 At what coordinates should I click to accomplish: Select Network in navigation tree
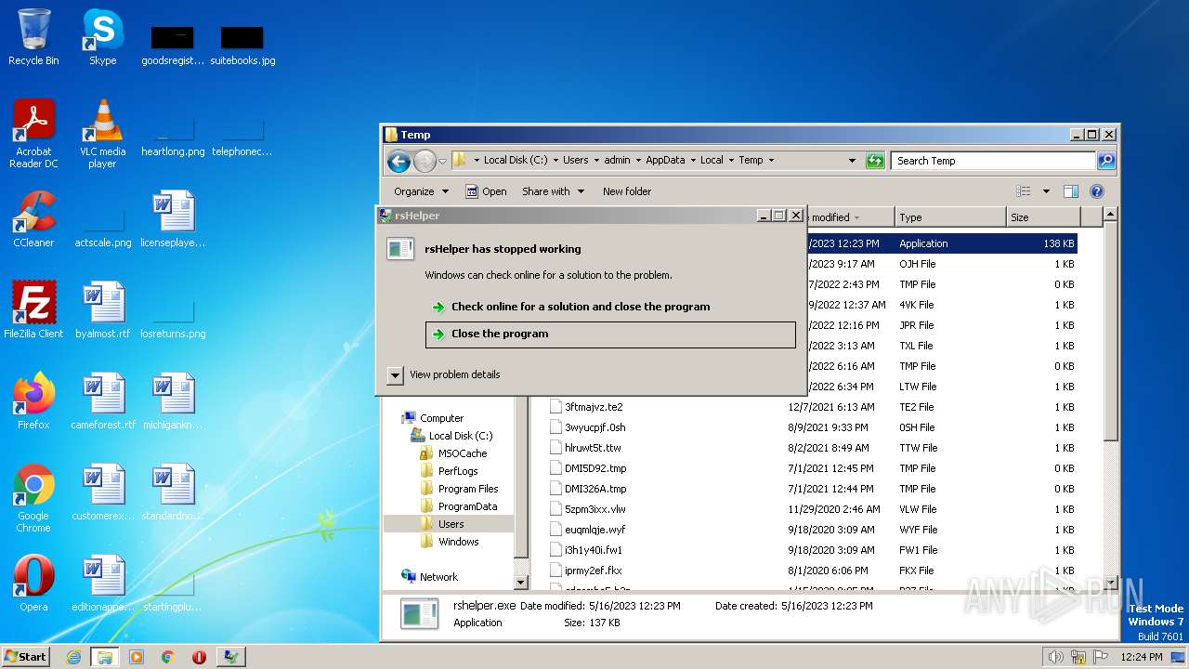point(438,577)
